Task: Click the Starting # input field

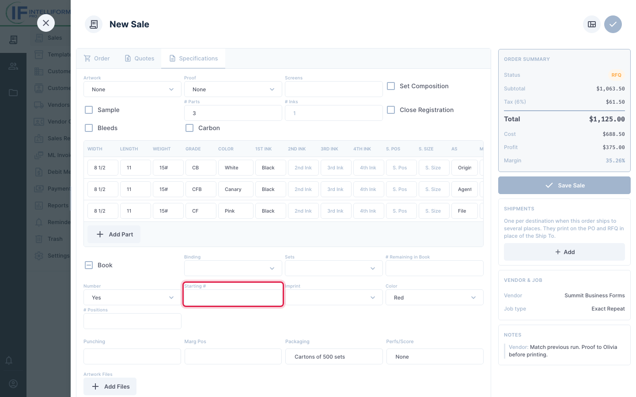Action: (233, 297)
